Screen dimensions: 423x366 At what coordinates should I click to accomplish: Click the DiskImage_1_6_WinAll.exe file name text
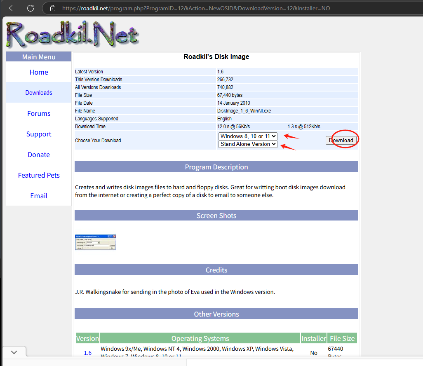[x=244, y=111]
